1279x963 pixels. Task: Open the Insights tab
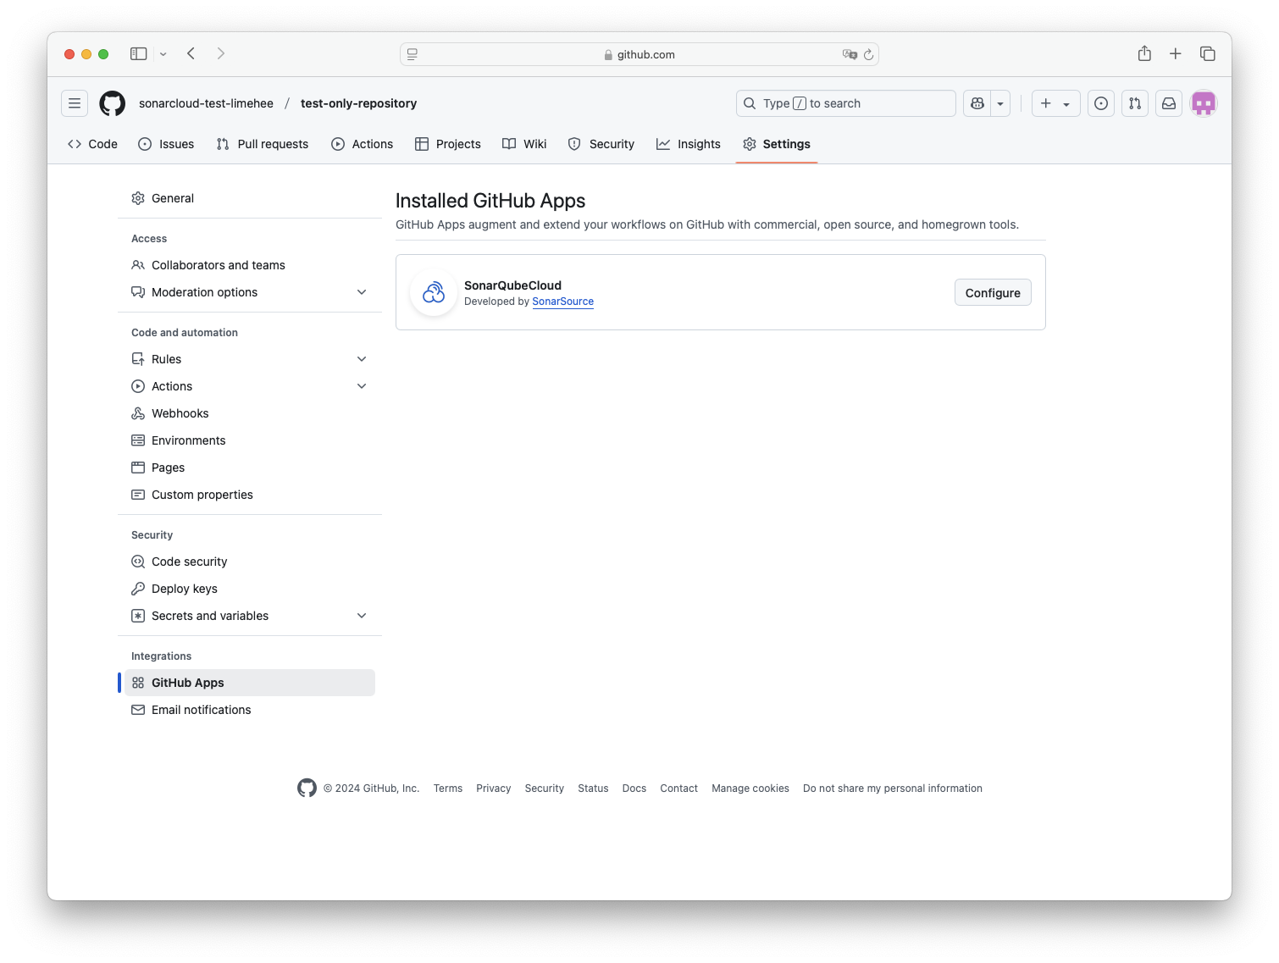click(x=689, y=144)
